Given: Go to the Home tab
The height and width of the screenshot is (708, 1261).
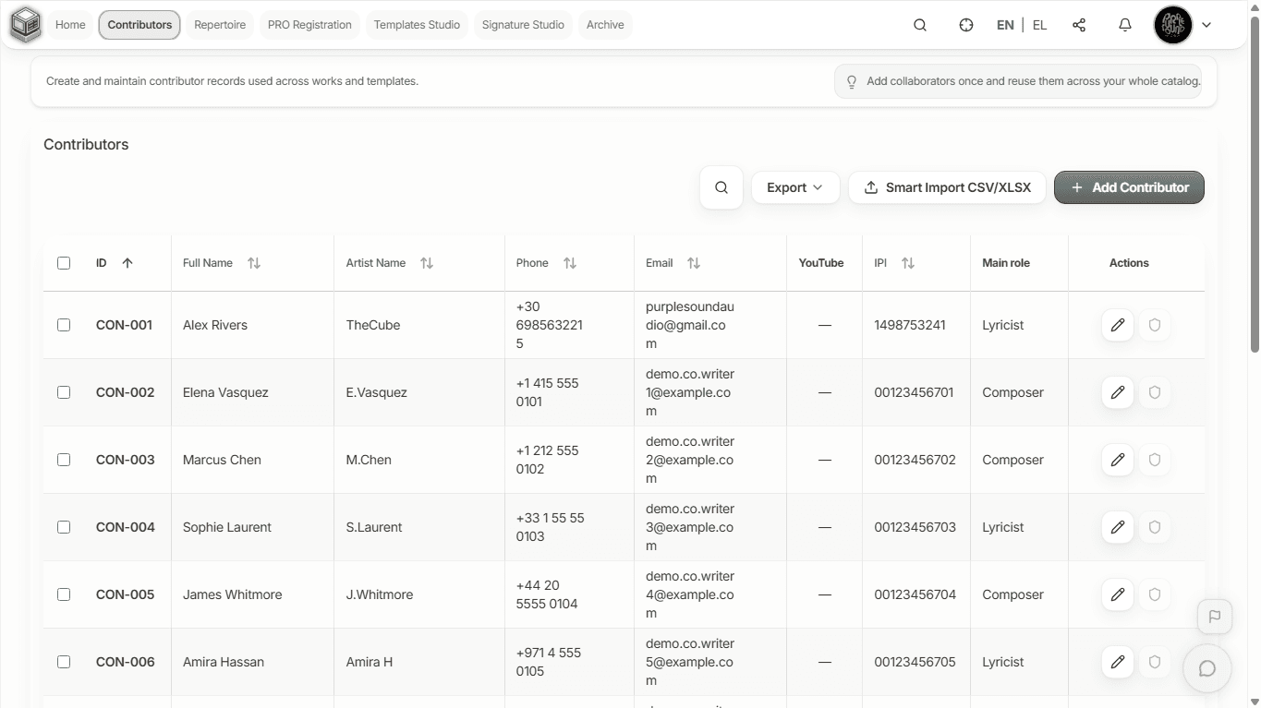Looking at the screenshot, I should tap(70, 25).
